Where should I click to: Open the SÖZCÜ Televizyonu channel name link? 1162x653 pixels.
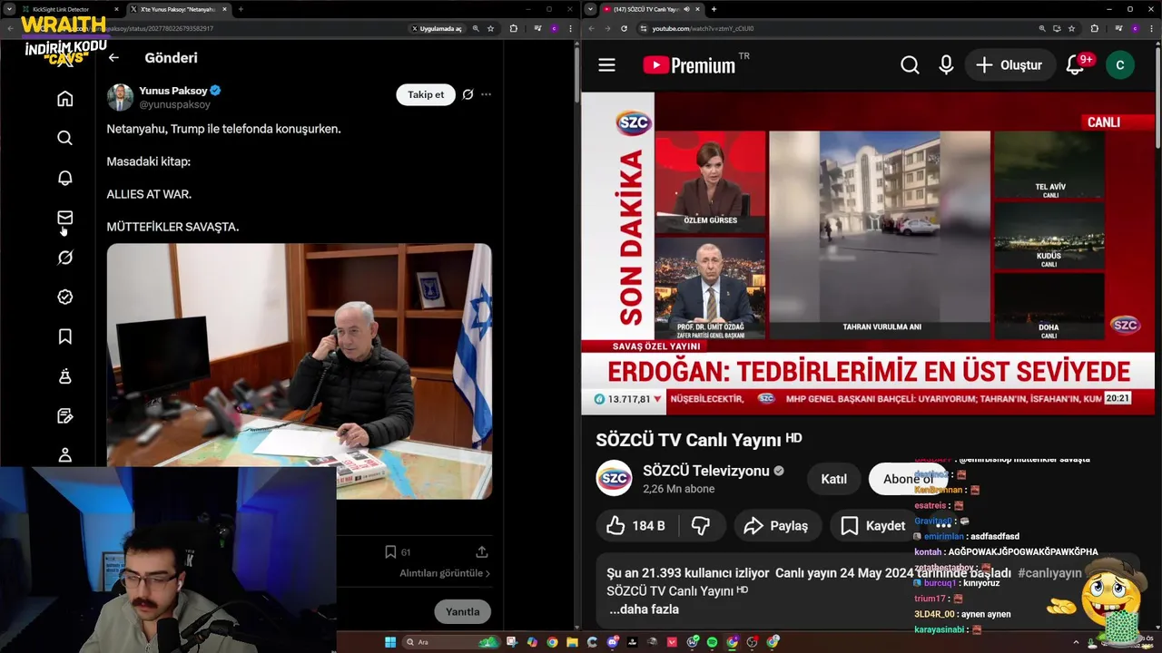coord(706,471)
